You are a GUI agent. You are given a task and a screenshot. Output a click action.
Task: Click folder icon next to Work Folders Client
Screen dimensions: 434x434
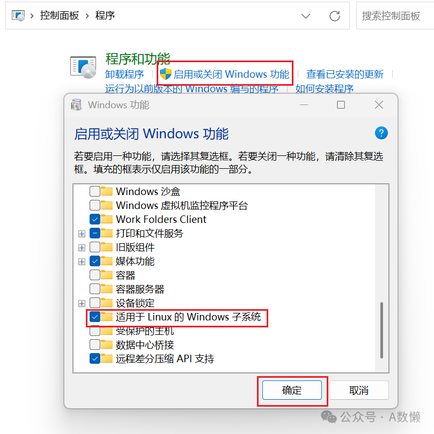click(107, 219)
